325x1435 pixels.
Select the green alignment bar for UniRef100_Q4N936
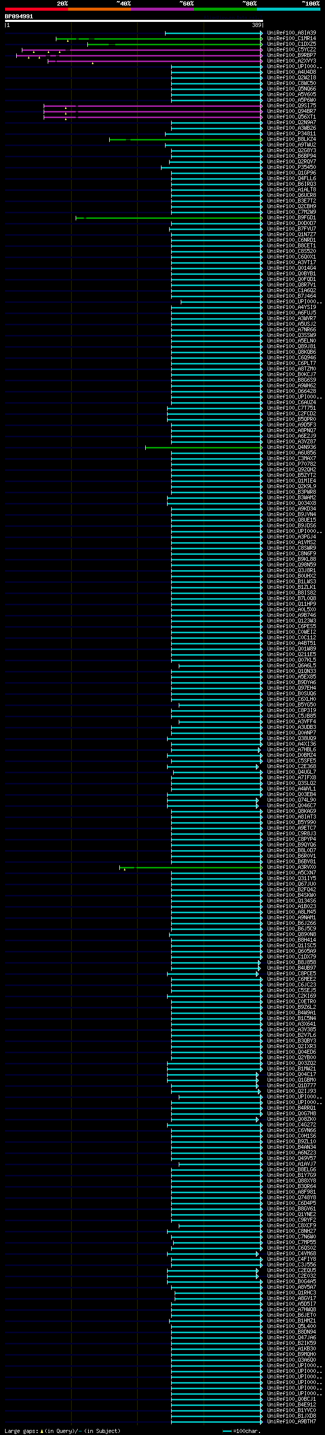tap(204, 447)
